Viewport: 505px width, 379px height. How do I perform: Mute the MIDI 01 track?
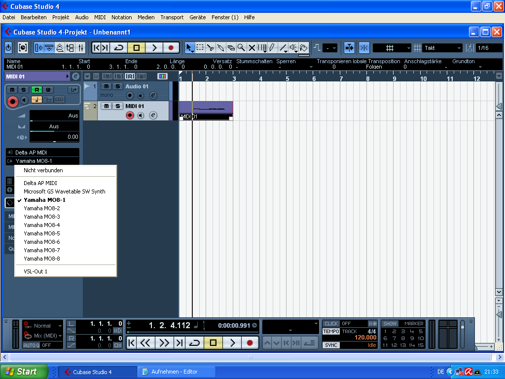point(107,106)
